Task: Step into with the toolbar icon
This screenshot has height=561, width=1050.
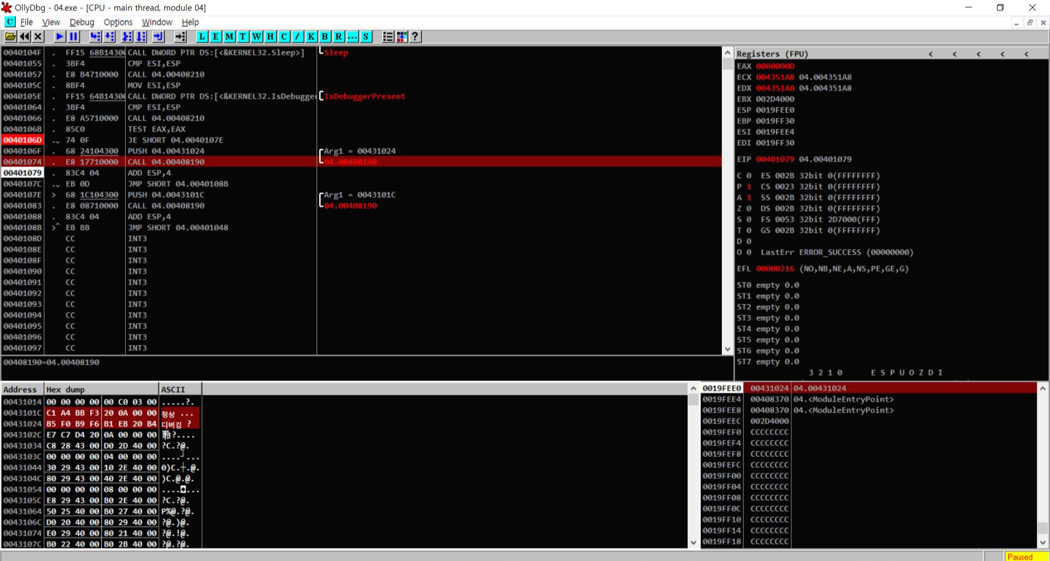Action: 95,37
